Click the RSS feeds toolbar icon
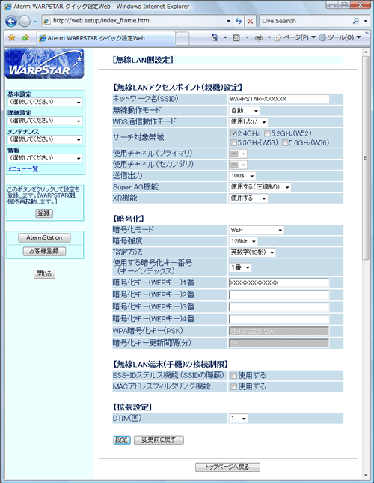374x483 pixels. point(236,38)
